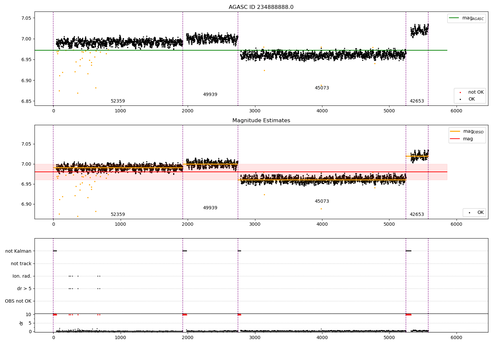
Task: Click the "dr > 5" row label
Action: (24, 288)
